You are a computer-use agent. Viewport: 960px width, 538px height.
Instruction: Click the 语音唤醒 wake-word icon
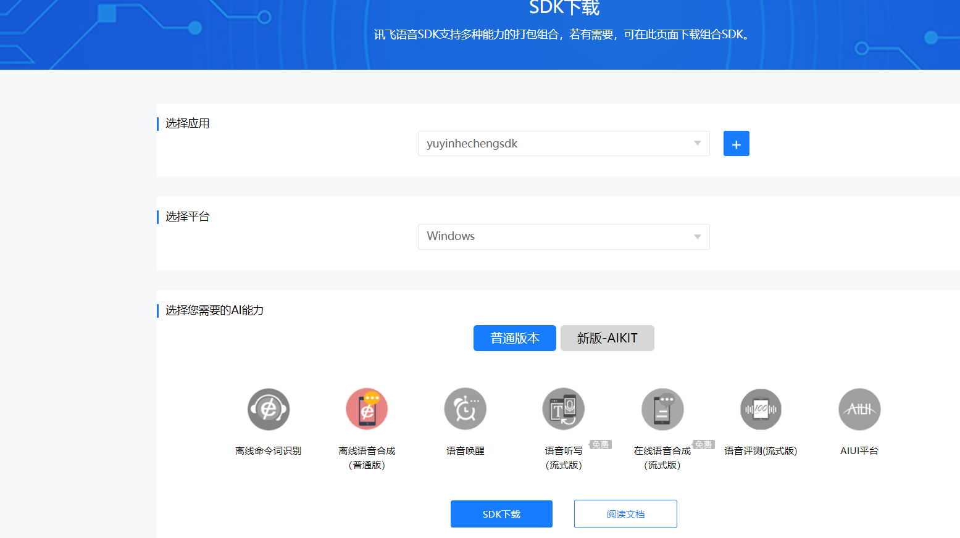click(x=465, y=408)
